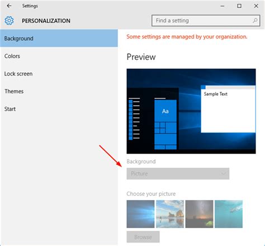Screen dimensions: 265x246
Task: Open the Background Picture dropdown
Action: 178,174
